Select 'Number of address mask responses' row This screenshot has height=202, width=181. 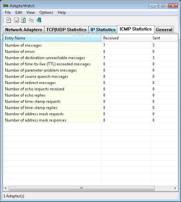click(x=90, y=120)
